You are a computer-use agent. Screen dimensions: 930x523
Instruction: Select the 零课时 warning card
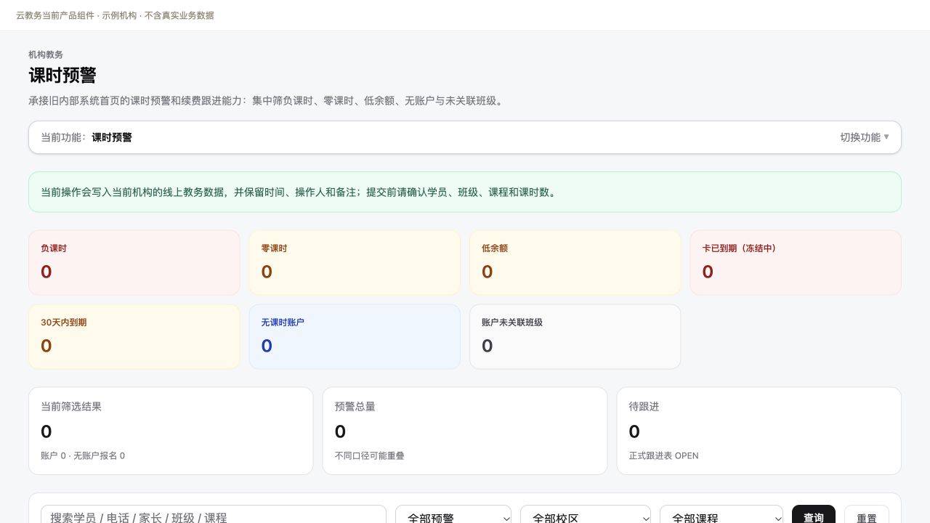[x=355, y=263]
